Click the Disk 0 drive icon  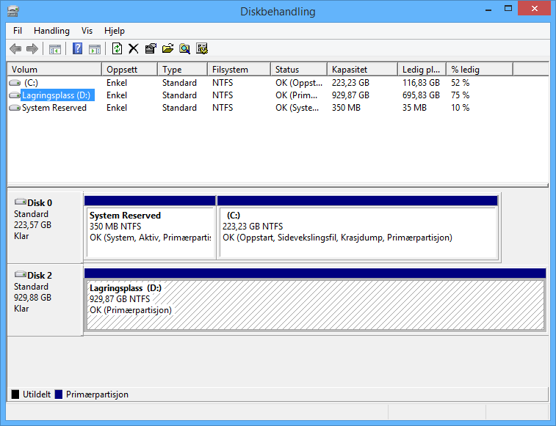21,202
